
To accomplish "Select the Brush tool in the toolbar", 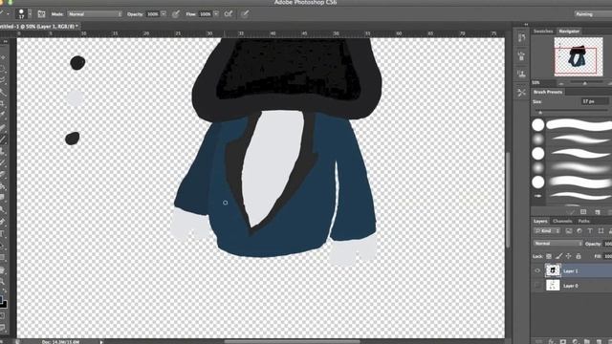I will click(x=3, y=140).
